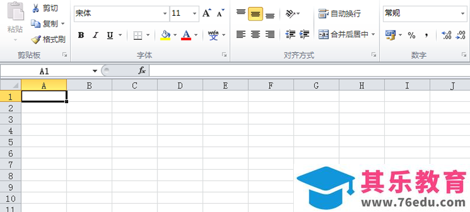Click the 自动换行 wrap text button
The image size is (470, 212).
[x=340, y=13]
